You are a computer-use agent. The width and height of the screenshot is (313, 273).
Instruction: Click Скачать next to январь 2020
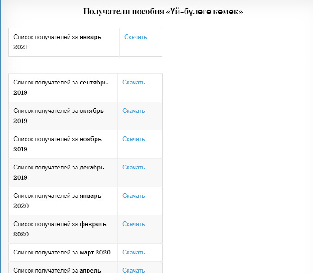point(134,196)
